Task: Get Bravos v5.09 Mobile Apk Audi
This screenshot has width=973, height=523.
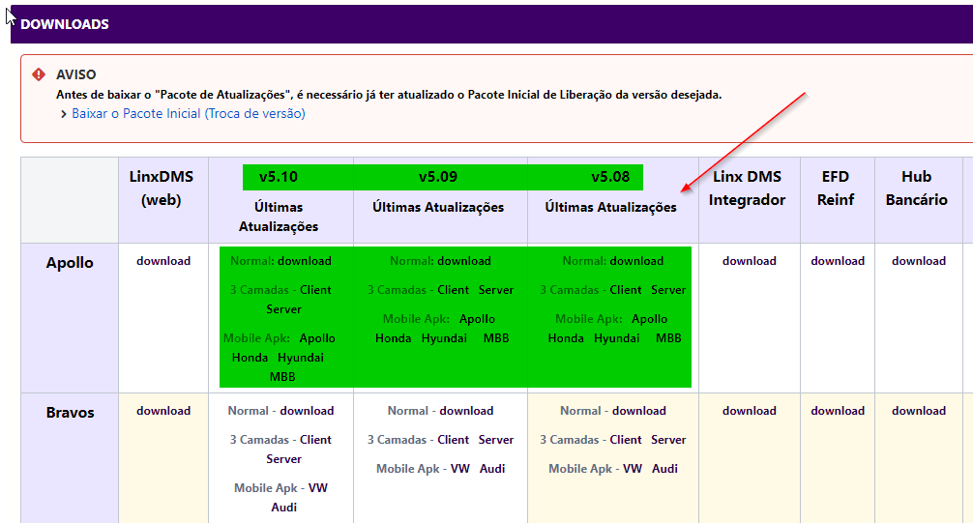Action: [x=492, y=469]
